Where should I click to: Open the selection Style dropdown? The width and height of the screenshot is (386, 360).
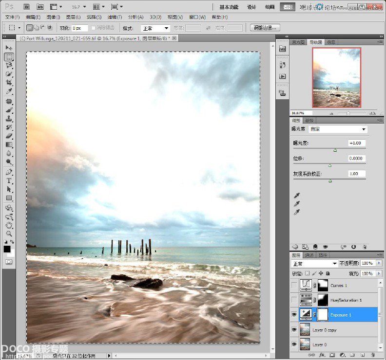coord(155,28)
